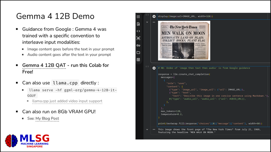
Task: Click 'Image content goes before the text' bullet
Action: click(71, 49)
